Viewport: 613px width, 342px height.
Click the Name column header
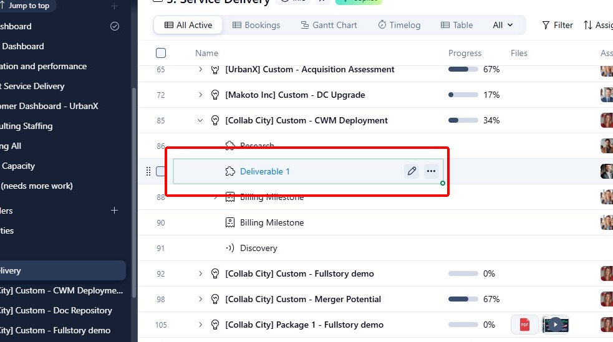point(207,53)
